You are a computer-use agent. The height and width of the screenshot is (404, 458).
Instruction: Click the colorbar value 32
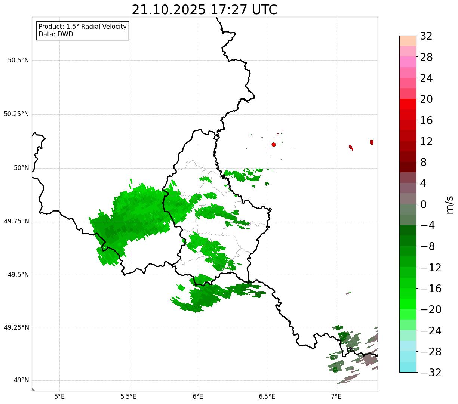point(426,36)
